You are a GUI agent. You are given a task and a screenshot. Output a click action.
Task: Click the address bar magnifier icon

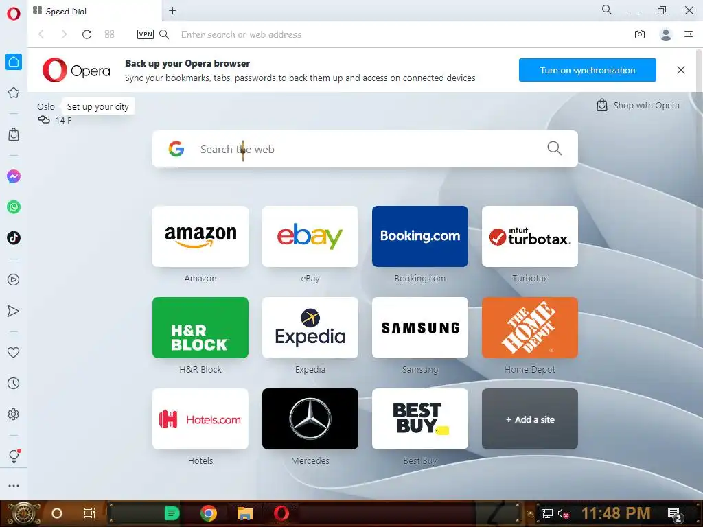click(x=164, y=34)
